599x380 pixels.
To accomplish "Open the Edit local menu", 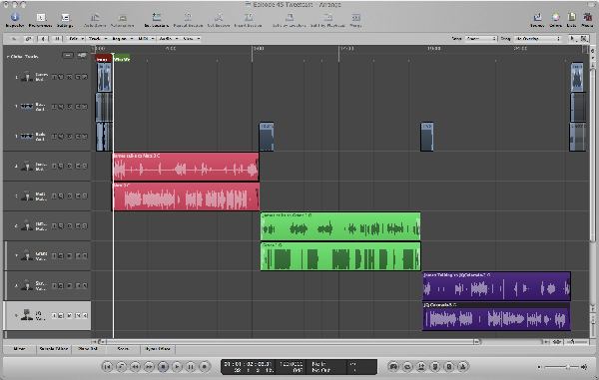I will [77, 39].
